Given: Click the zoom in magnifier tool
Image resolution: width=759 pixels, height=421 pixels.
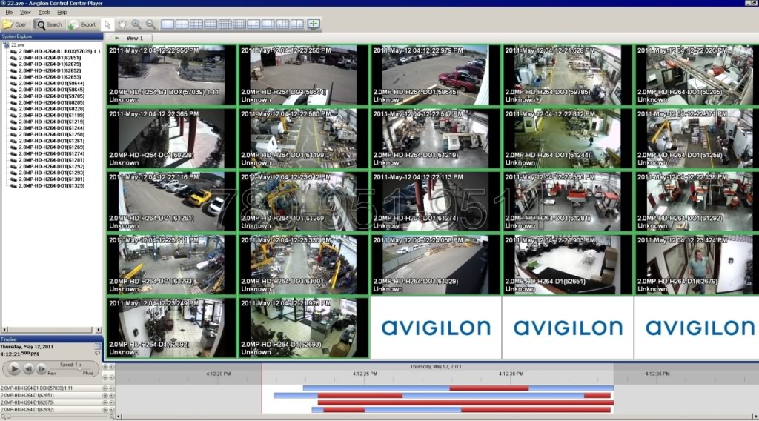Looking at the screenshot, I should 136,24.
